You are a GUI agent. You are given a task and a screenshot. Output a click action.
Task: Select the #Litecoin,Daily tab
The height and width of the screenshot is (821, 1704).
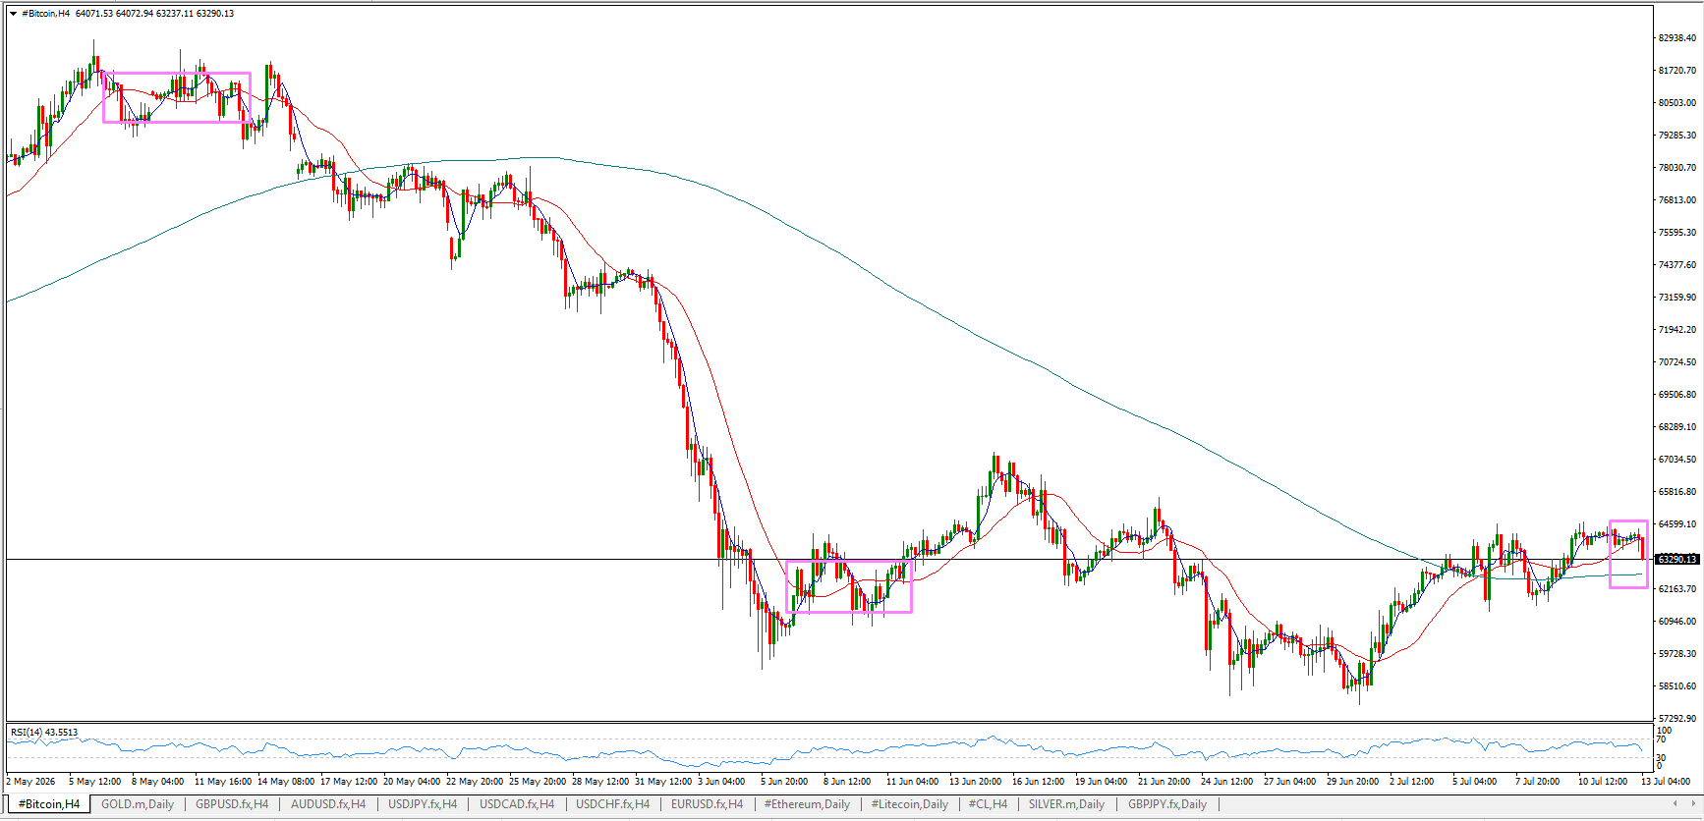(x=910, y=804)
